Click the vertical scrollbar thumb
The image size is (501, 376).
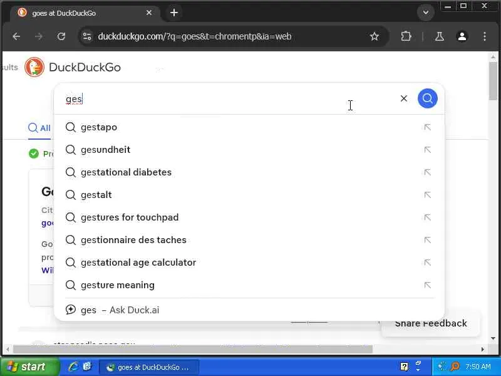coord(493,81)
